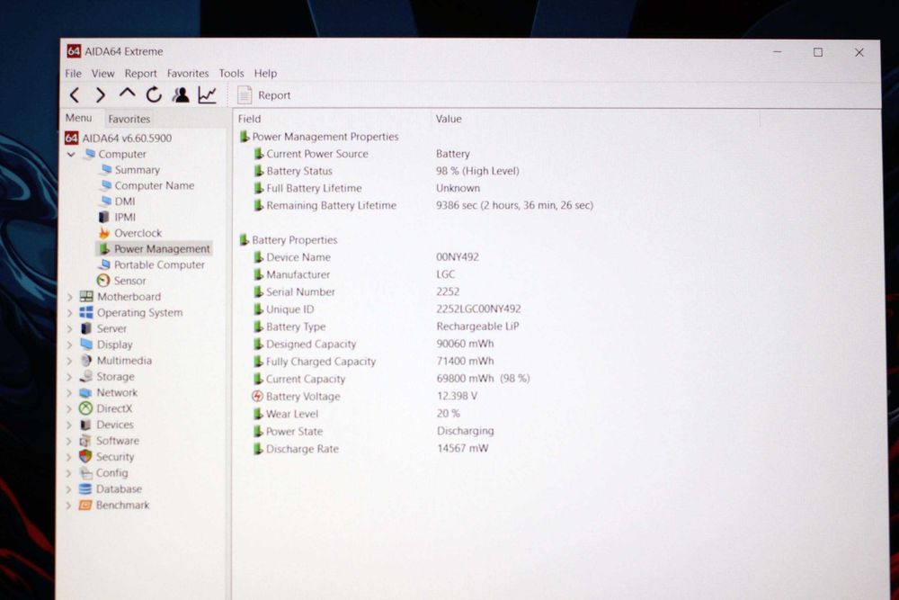Click the Storage drive icon
The width and height of the screenshot is (899, 600).
pyautogui.click(x=86, y=376)
